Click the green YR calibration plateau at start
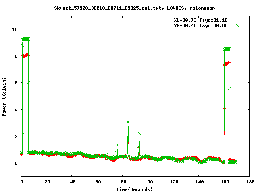The height and width of the screenshot is (193, 258). 26,39
